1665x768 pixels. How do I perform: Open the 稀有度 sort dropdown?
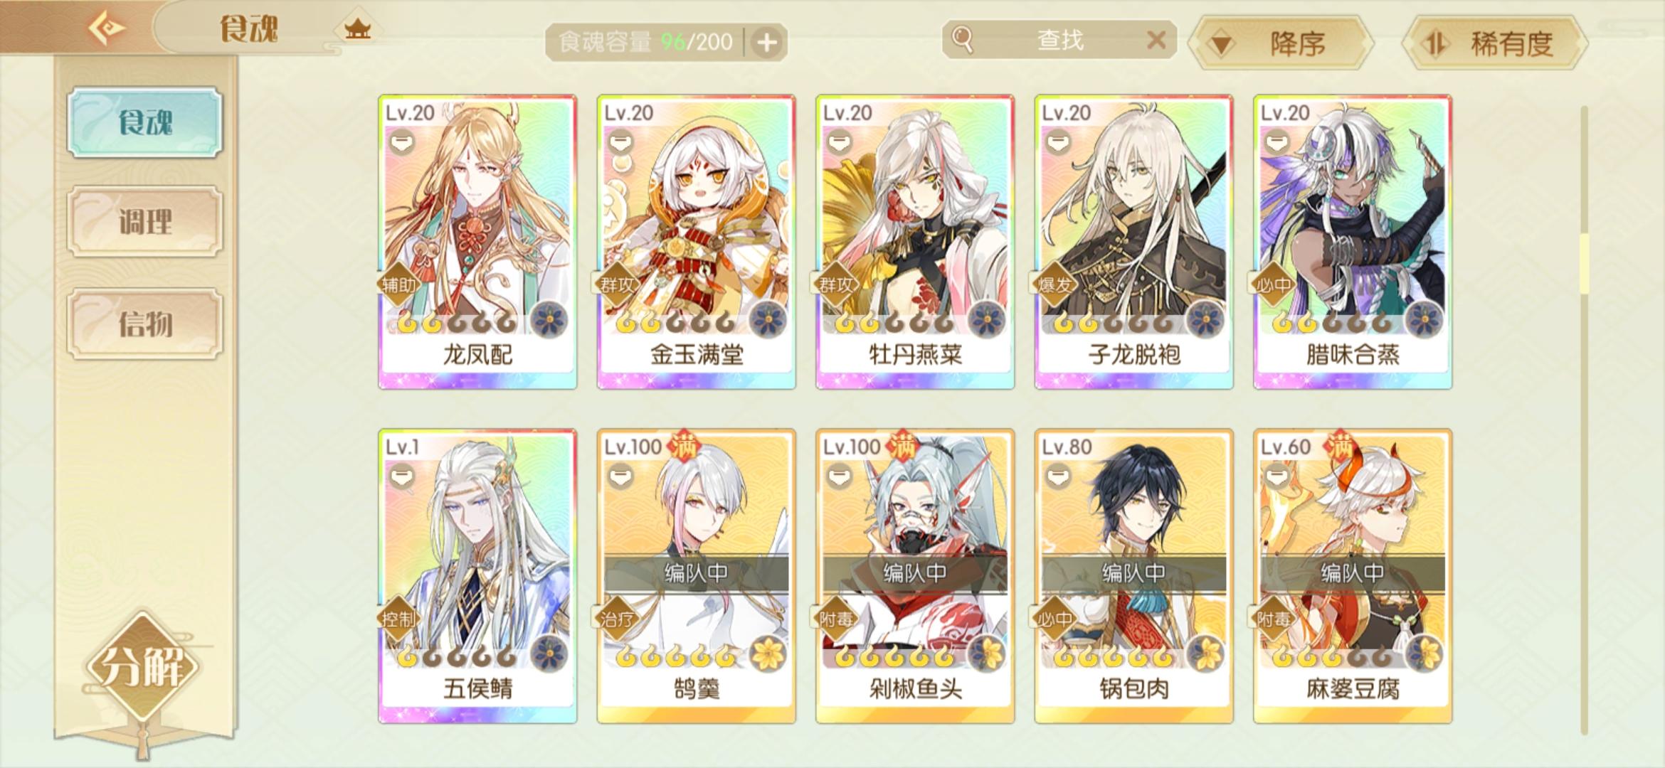coord(1494,43)
